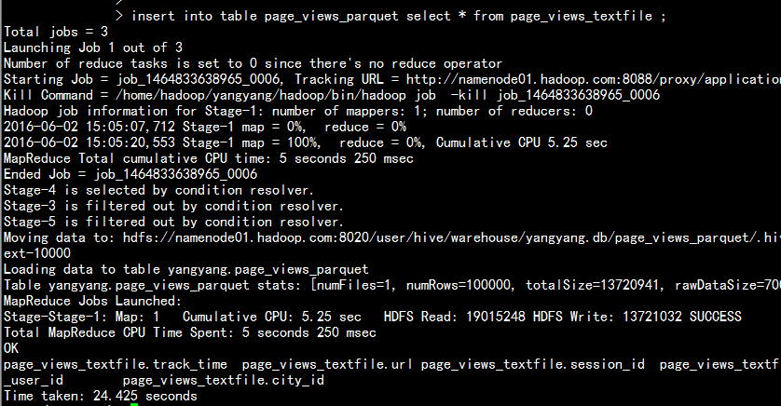Click the 'Stage-4 is selected by condition resolver' line

coord(158,190)
